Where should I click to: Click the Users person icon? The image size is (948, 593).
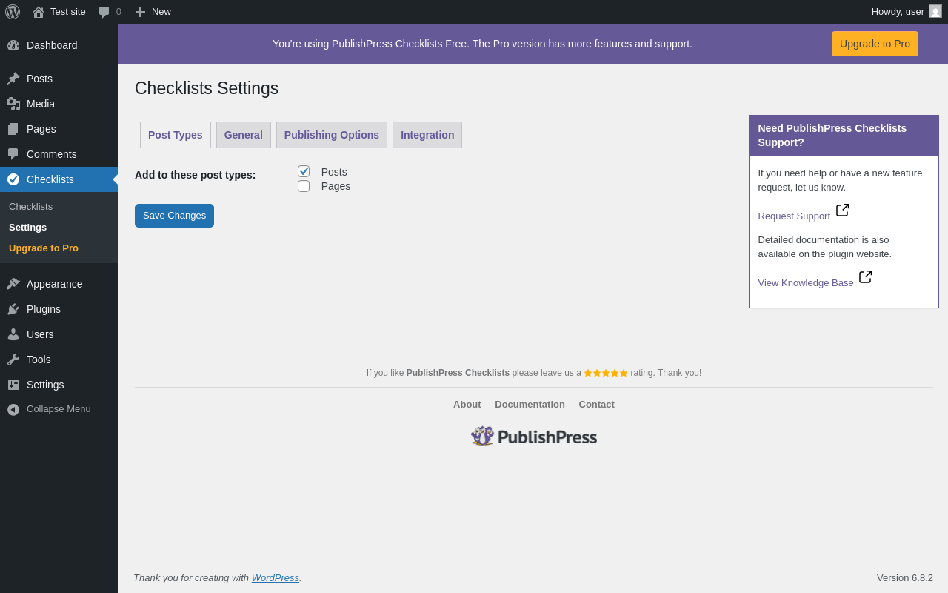[13, 334]
